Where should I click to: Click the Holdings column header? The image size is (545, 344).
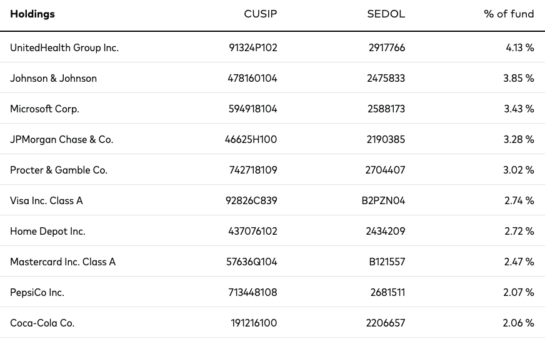tap(32, 14)
